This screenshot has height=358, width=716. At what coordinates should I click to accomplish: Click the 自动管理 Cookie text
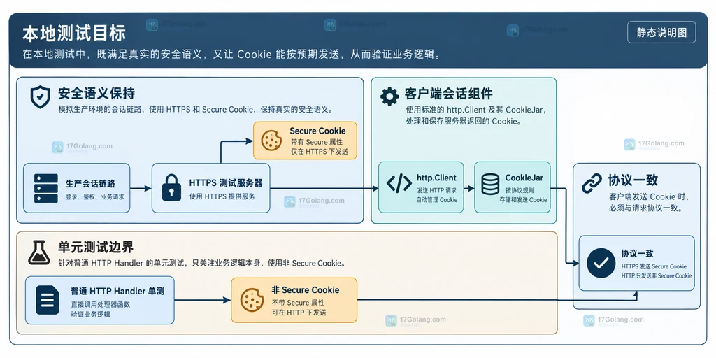pos(436,199)
